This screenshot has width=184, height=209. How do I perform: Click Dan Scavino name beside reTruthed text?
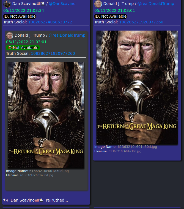23,200
